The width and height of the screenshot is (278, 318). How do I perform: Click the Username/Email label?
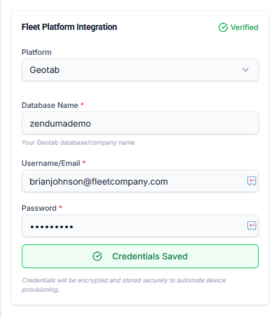tap(51, 163)
